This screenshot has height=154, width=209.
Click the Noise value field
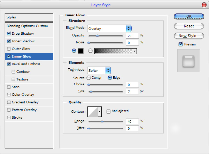click(x=132, y=43)
